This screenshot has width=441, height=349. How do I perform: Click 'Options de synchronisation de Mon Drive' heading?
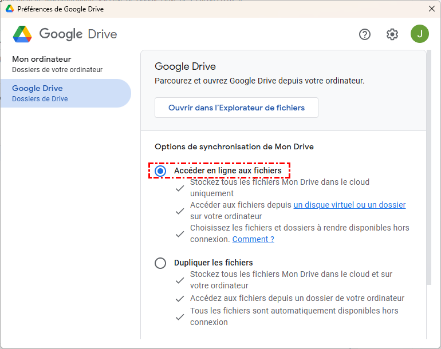pos(234,146)
